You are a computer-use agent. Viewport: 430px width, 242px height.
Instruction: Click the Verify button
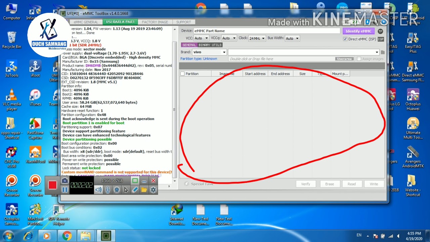pyautogui.click(x=306, y=184)
